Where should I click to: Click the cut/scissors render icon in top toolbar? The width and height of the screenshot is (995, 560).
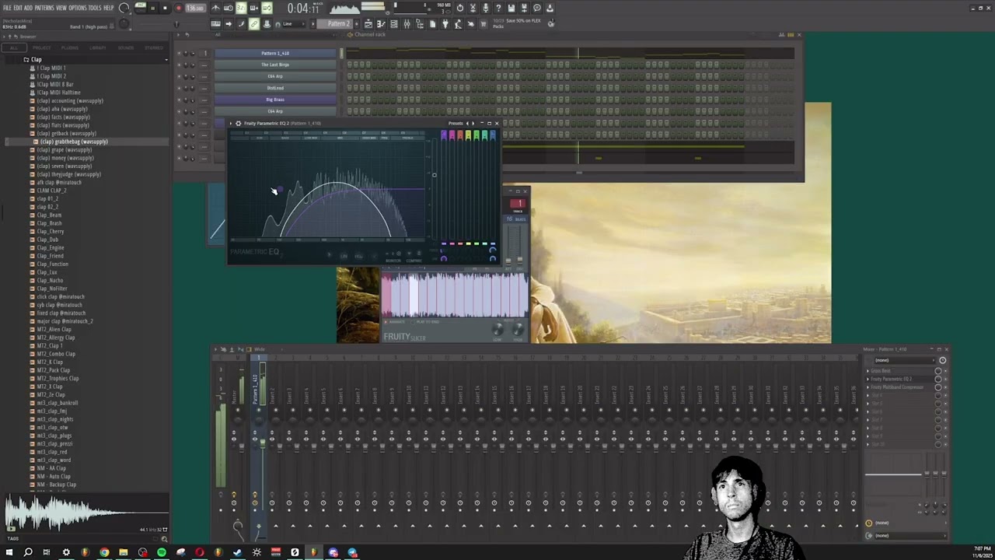coord(473,8)
